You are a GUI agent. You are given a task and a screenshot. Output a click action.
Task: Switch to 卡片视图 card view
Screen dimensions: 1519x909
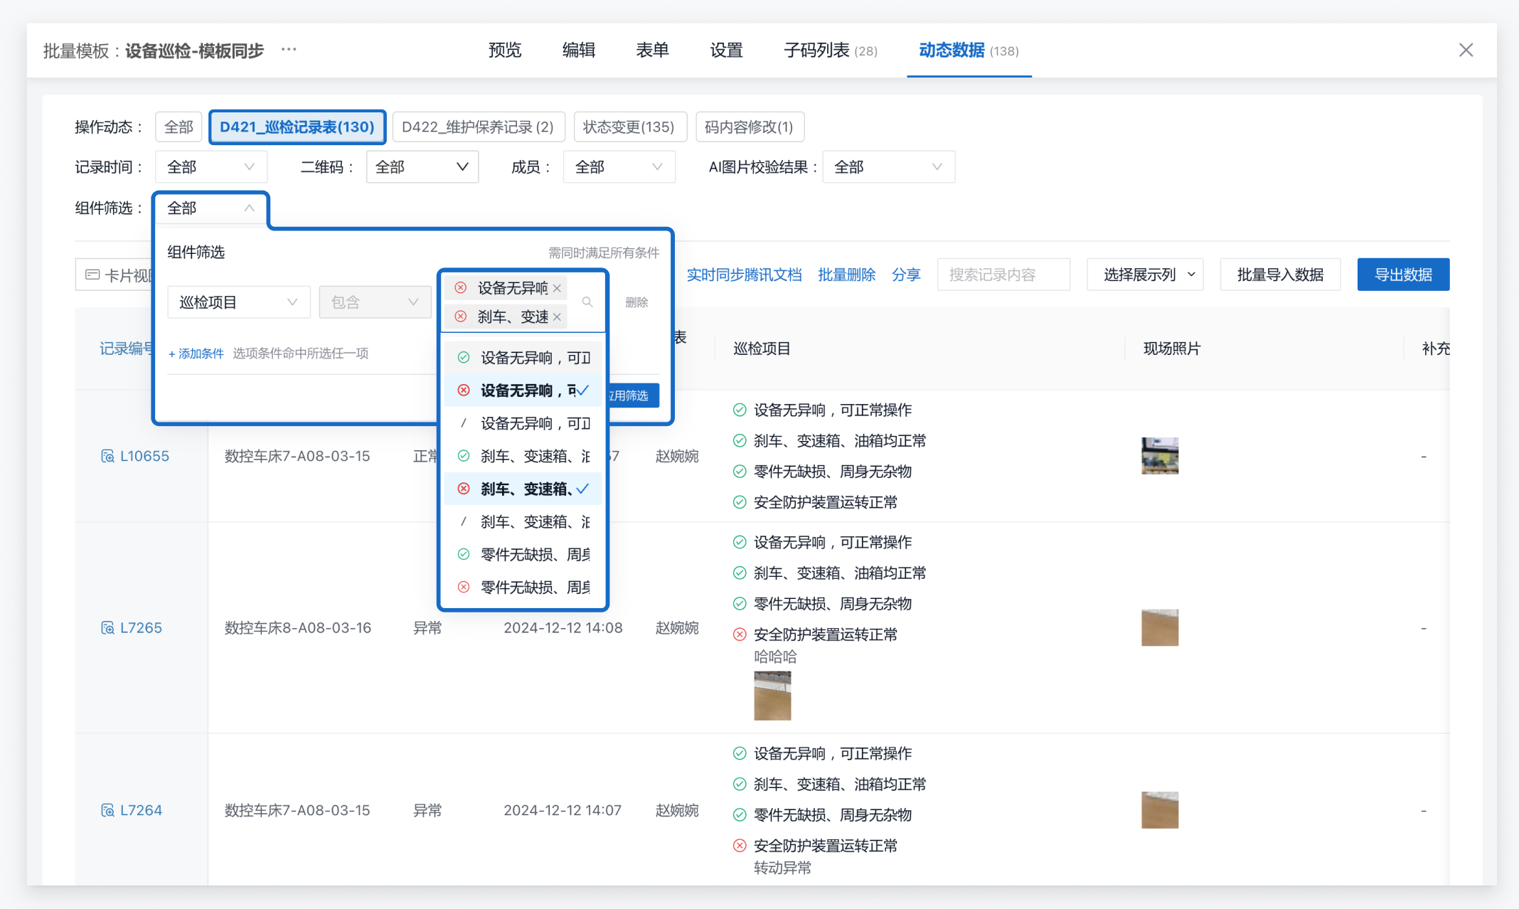tap(114, 275)
